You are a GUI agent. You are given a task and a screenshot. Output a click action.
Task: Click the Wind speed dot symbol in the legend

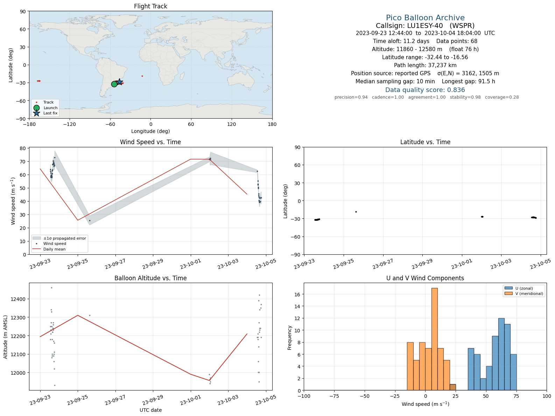pyautogui.click(x=36, y=244)
